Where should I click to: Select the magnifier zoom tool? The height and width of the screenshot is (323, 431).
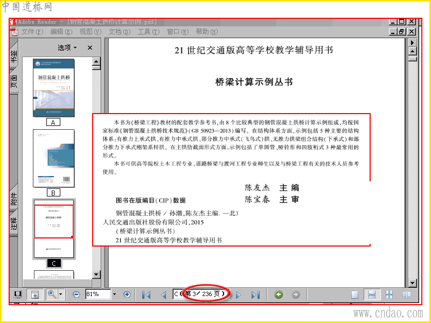pos(52,294)
